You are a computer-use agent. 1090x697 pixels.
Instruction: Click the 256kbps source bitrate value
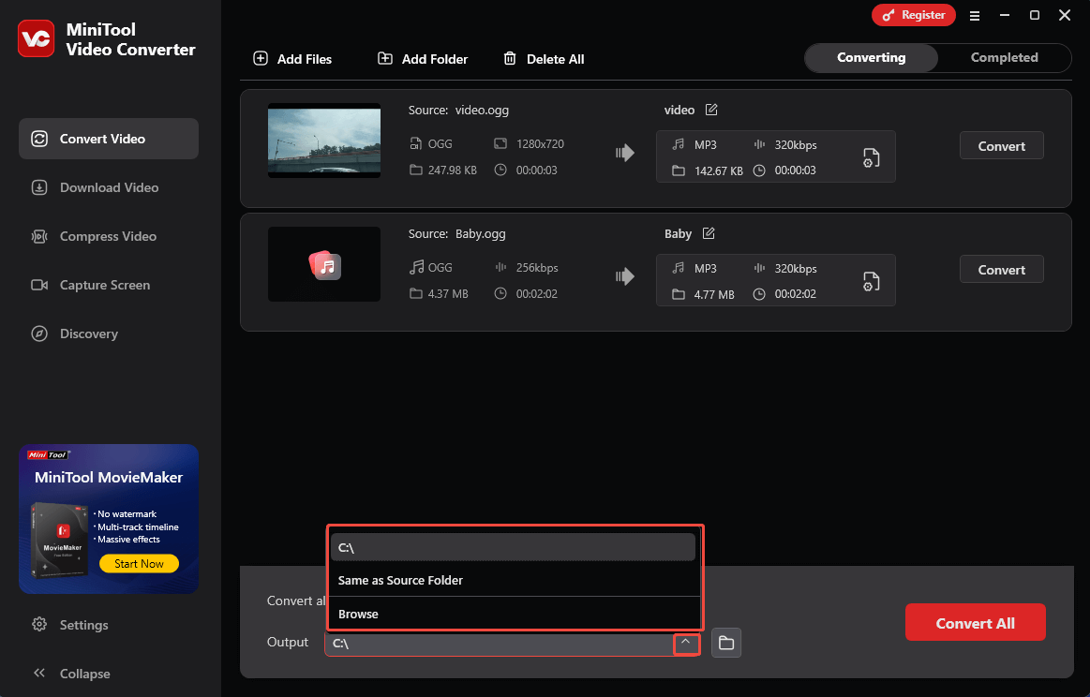pyautogui.click(x=537, y=268)
